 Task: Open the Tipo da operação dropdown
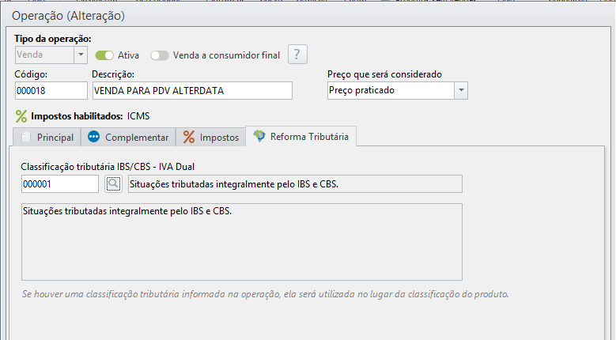(80, 55)
